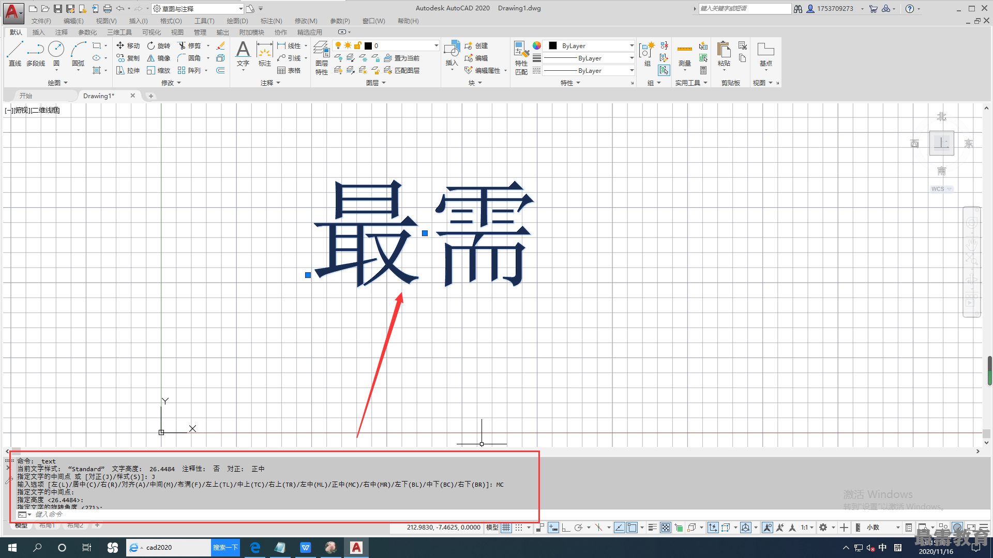Select the Circle (圆) tool

point(56,54)
